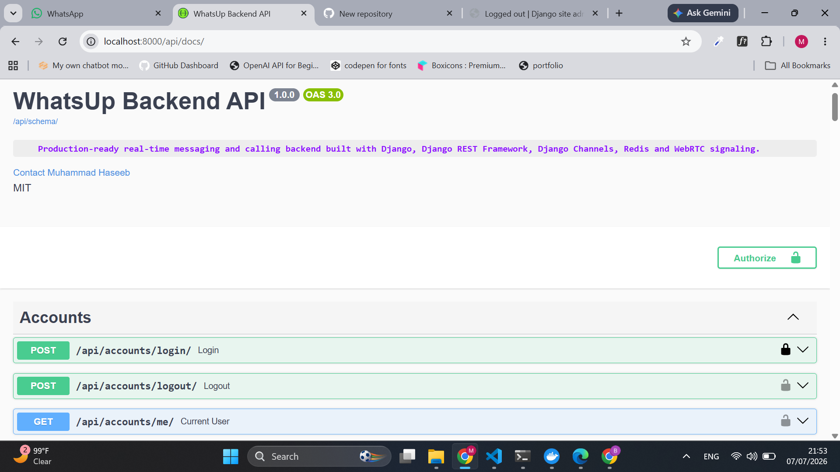This screenshot has width=840, height=472.
Task: Click the open lock icon on Current User endpoint
Action: (x=786, y=421)
